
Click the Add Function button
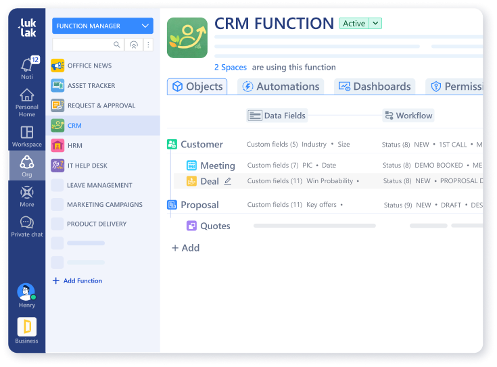coord(77,280)
